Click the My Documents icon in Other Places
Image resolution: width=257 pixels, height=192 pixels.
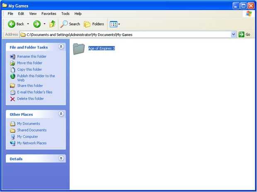(x=12, y=124)
